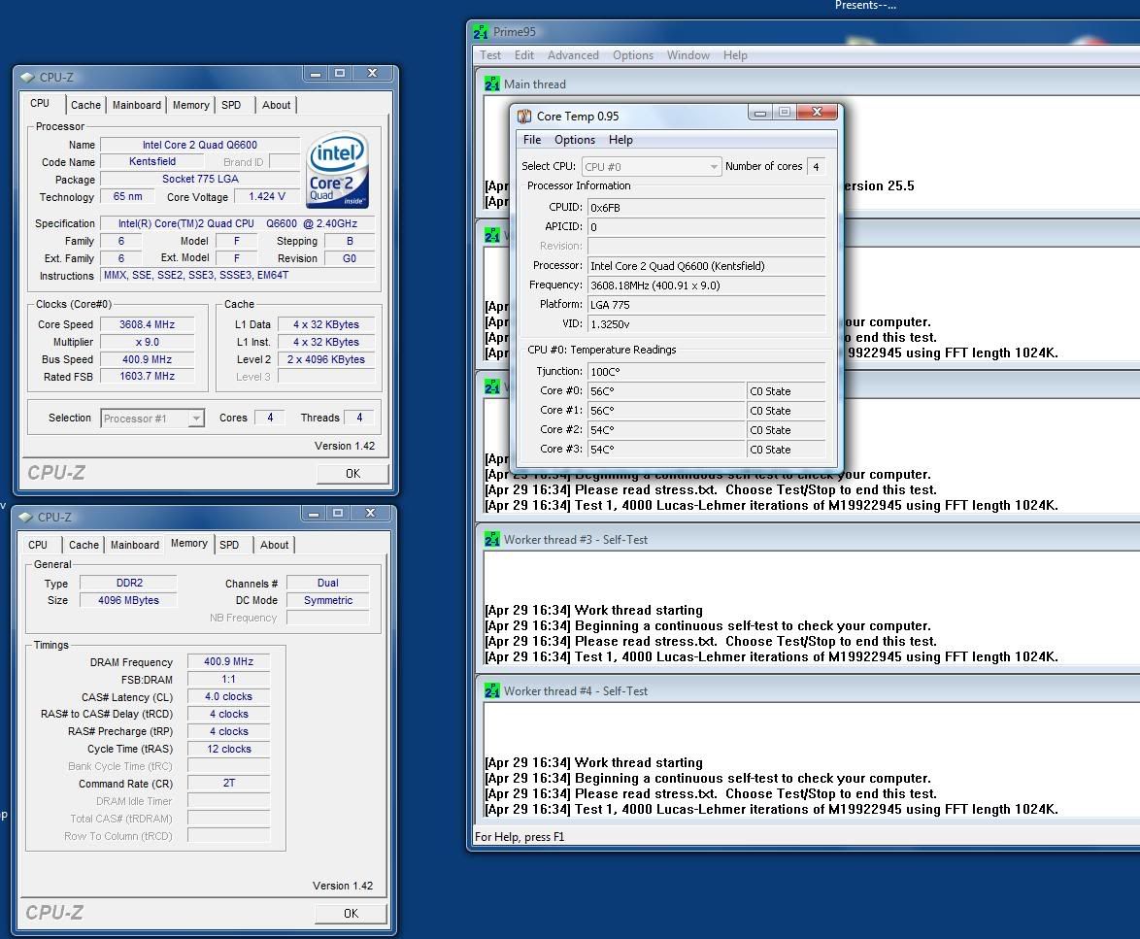Click the Prime95 title bar icon
This screenshot has height=939, width=1140.
click(481, 32)
